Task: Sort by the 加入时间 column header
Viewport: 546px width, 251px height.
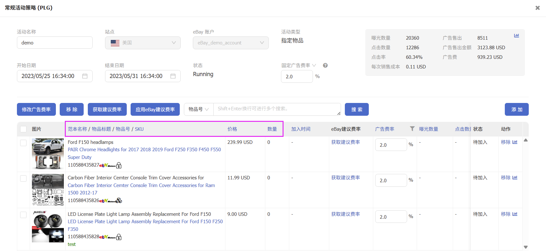Action: click(300, 129)
